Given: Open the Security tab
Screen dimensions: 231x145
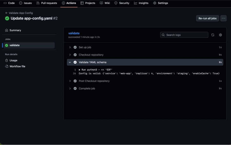Looking at the screenshot, I should click(x=122, y=3).
